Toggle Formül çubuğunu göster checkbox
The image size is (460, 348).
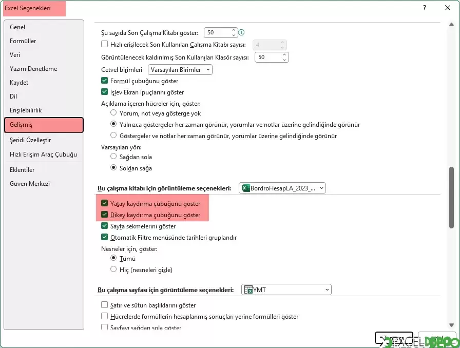104,81
